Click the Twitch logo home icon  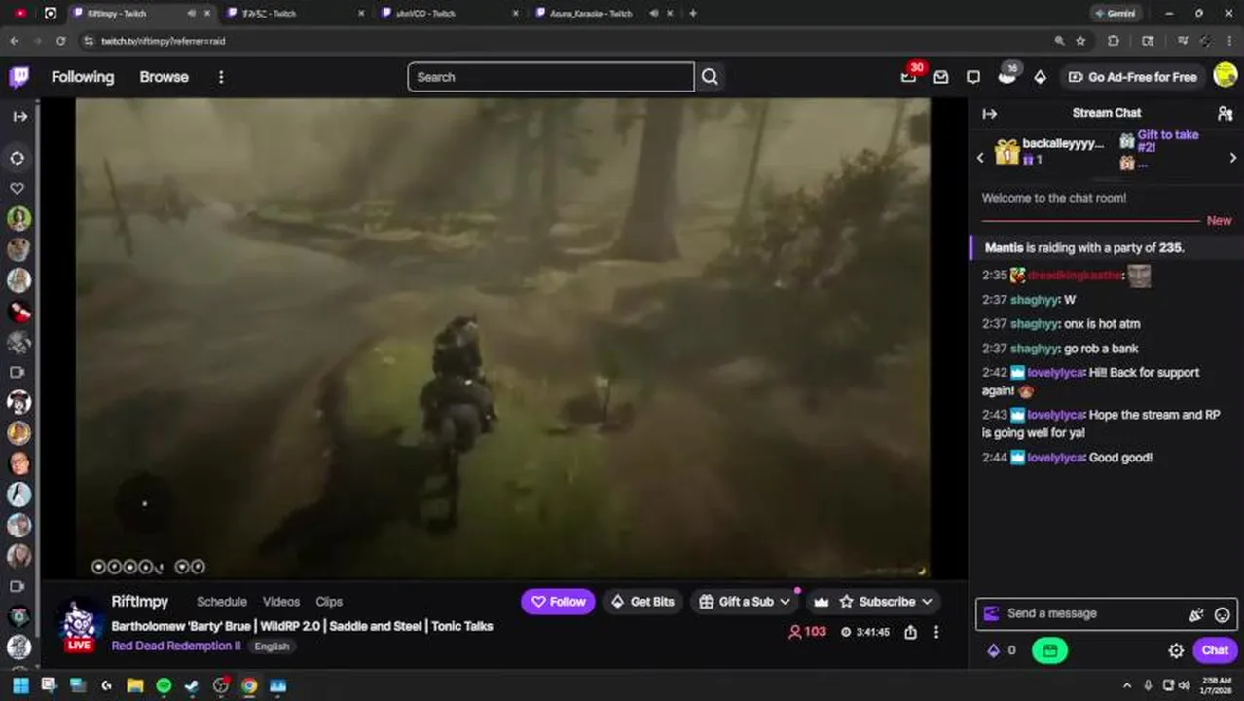[18, 77]
